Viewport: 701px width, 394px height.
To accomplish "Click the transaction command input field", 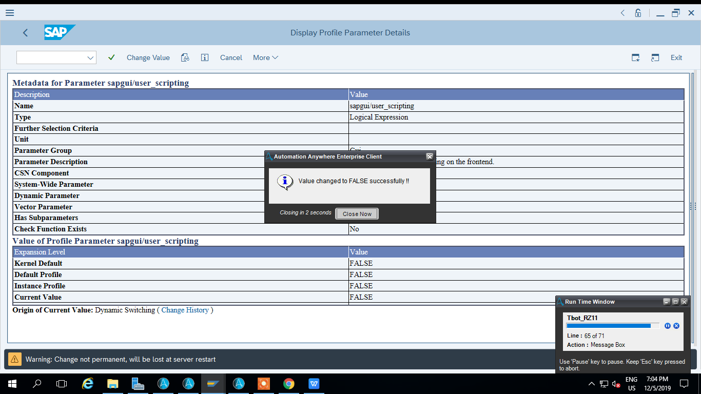I will [x=51, y=57].
